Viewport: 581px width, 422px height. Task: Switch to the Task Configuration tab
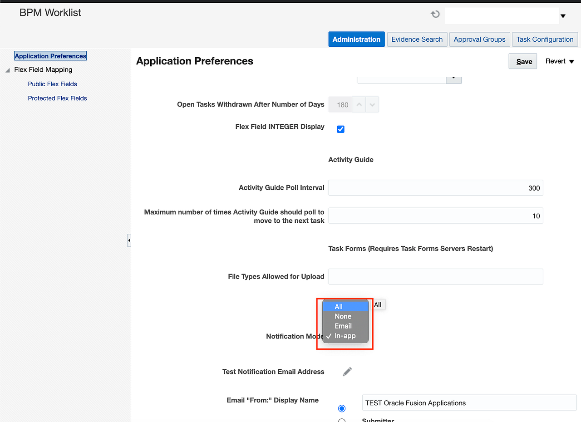pyautogui.click(x=545, y=39)
